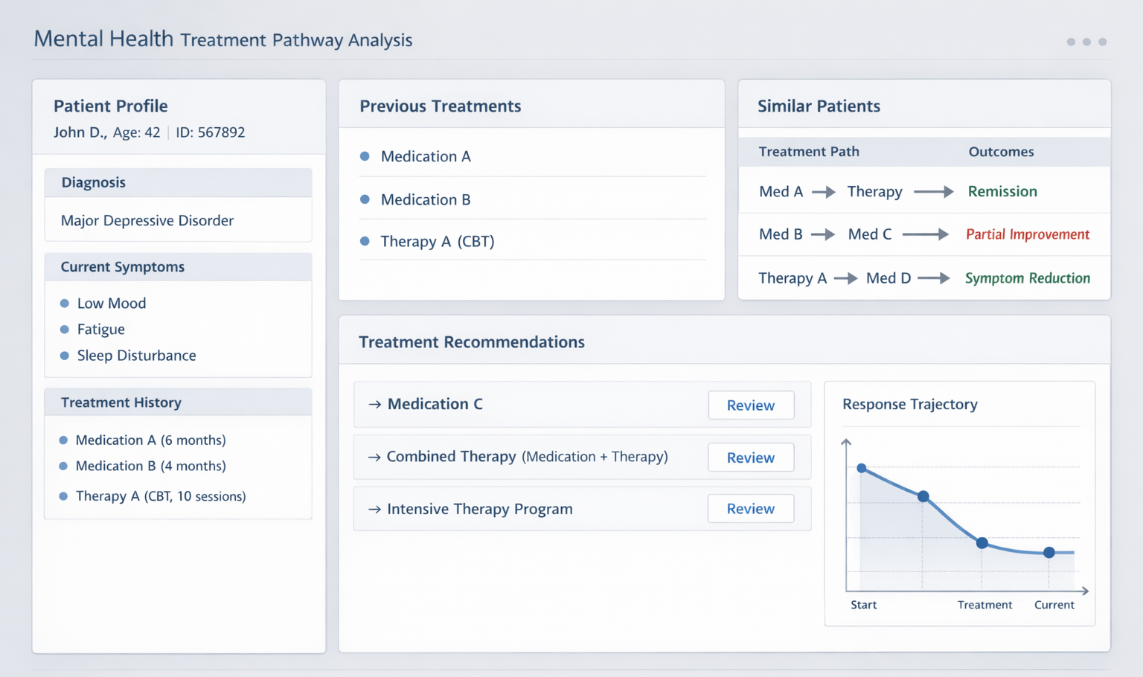
Task: Expand the Diagnosis section header
Action: [94, 182]
